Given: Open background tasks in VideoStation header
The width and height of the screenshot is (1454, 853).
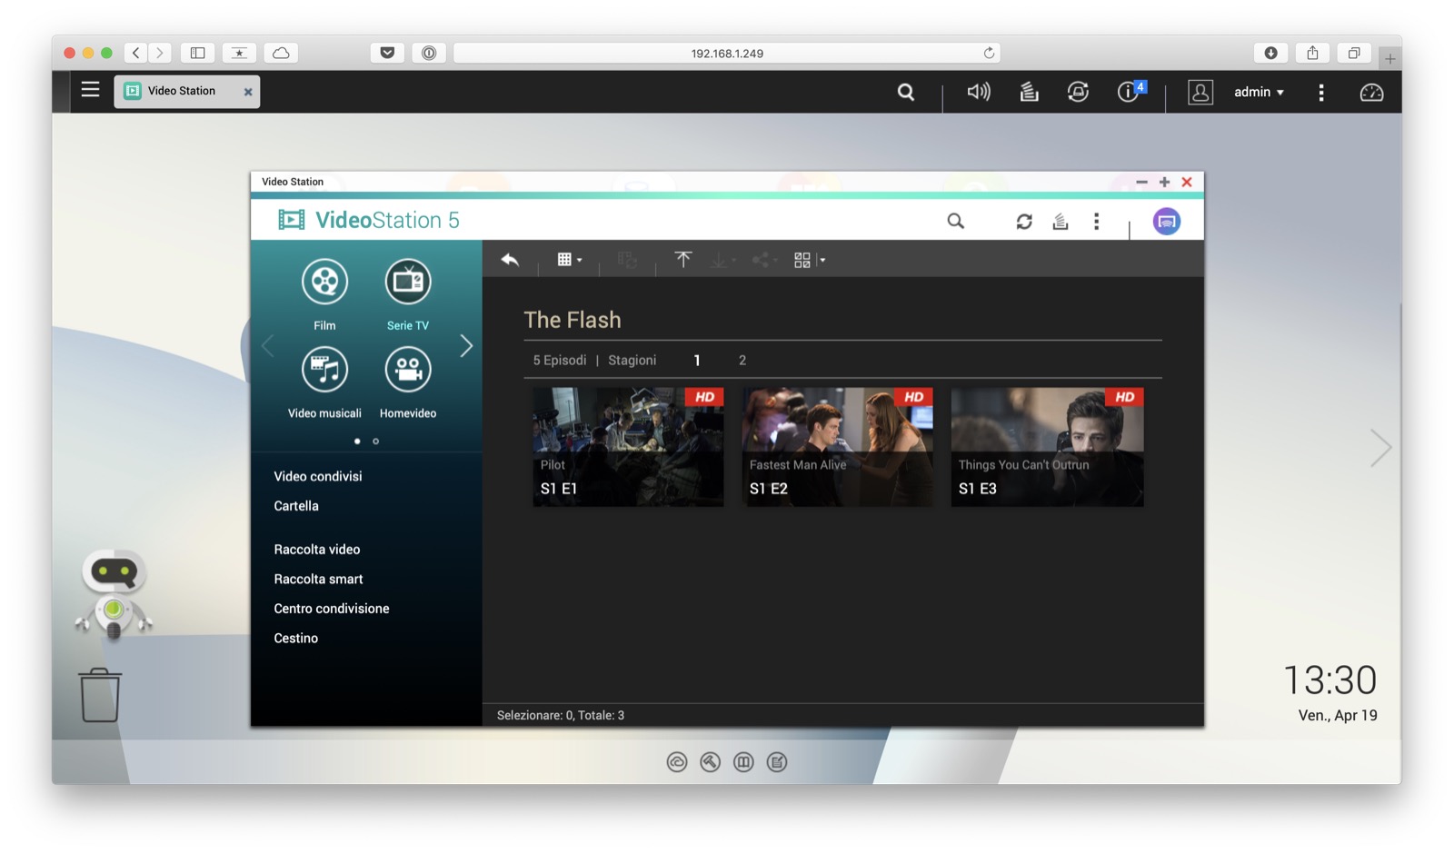Looking at the screenshot, I should (x=1061, y=221).
